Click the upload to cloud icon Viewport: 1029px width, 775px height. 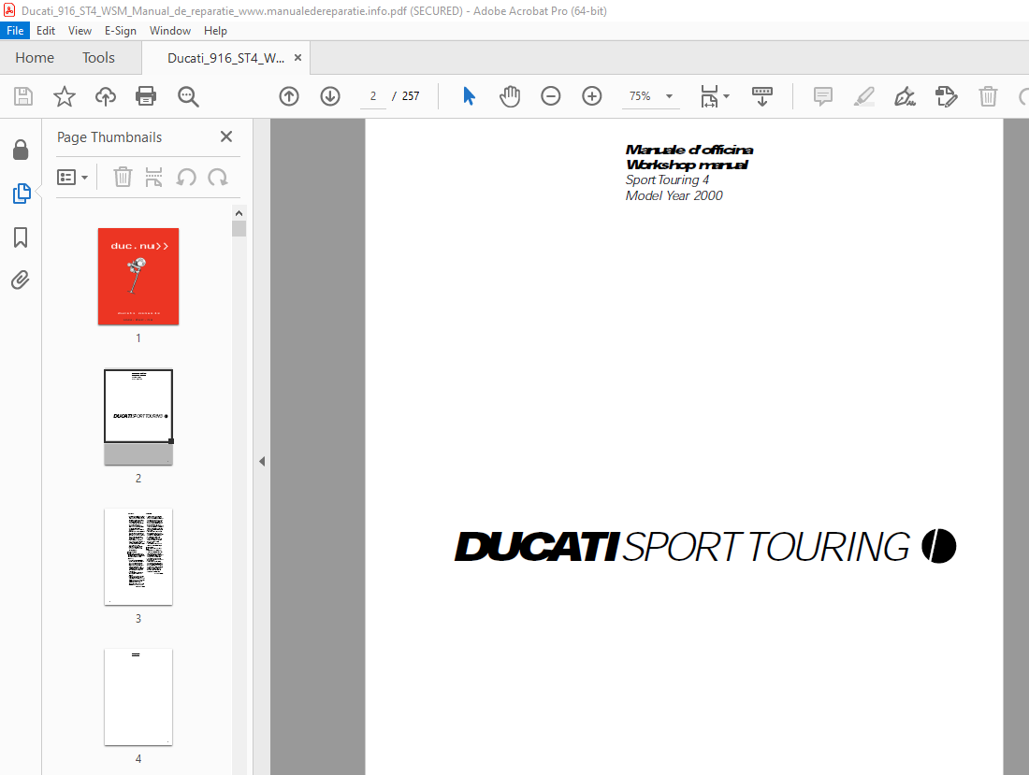pyautogui.click(x=105, y=96)
